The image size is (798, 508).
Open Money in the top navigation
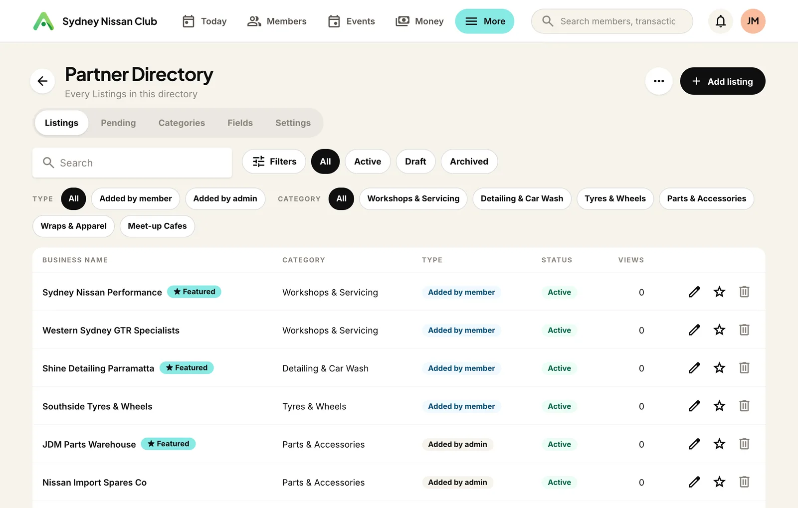coord(419,21)
